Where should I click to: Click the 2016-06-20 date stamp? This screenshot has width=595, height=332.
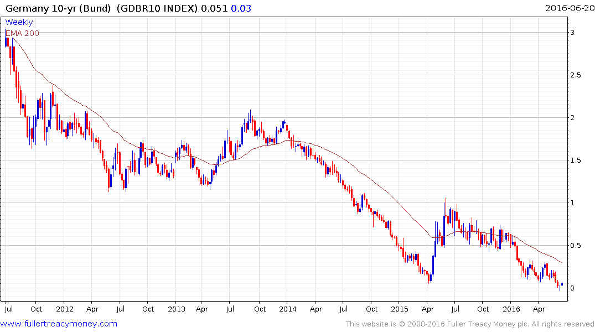(x=568, y=7)
